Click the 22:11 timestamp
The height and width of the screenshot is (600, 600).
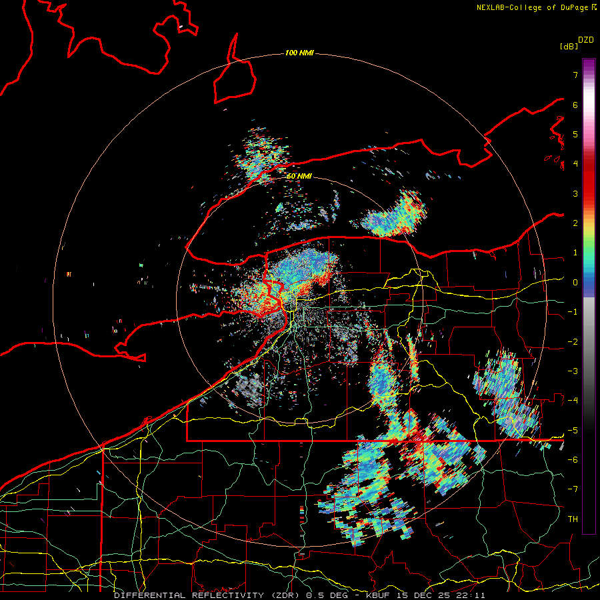pyautogui.click(x=471, y=595)
